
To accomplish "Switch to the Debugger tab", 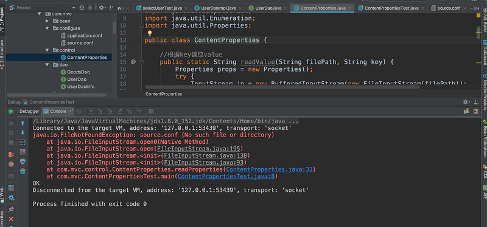I will [x=29, y=112].
